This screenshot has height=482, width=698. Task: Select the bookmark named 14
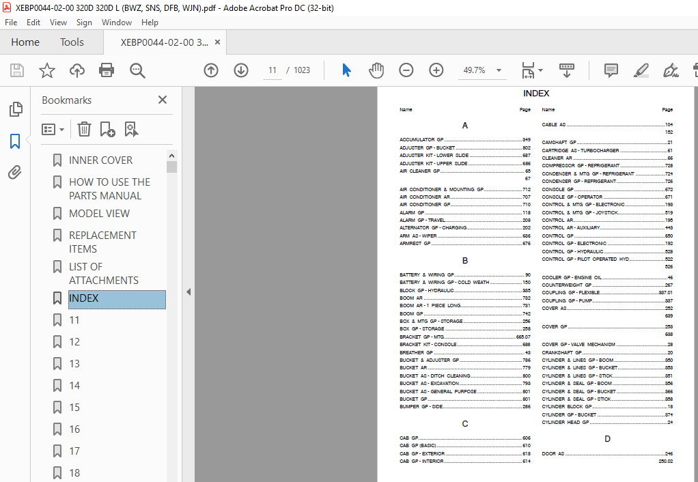[74, 386]
